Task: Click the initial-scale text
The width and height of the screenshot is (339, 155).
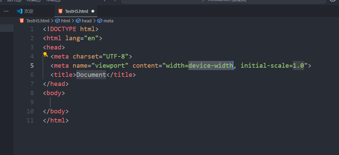Action: (265, 66)
